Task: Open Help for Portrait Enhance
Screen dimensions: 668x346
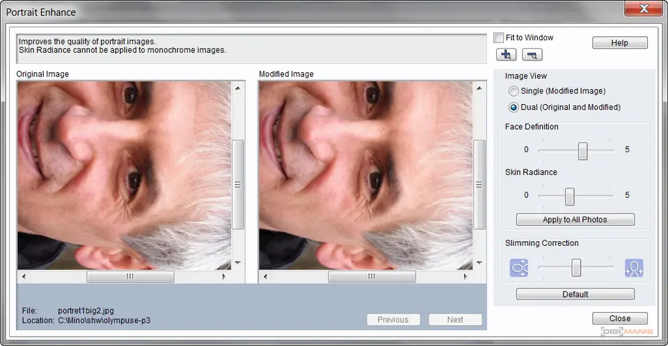Action: click(x=619, y=43)
